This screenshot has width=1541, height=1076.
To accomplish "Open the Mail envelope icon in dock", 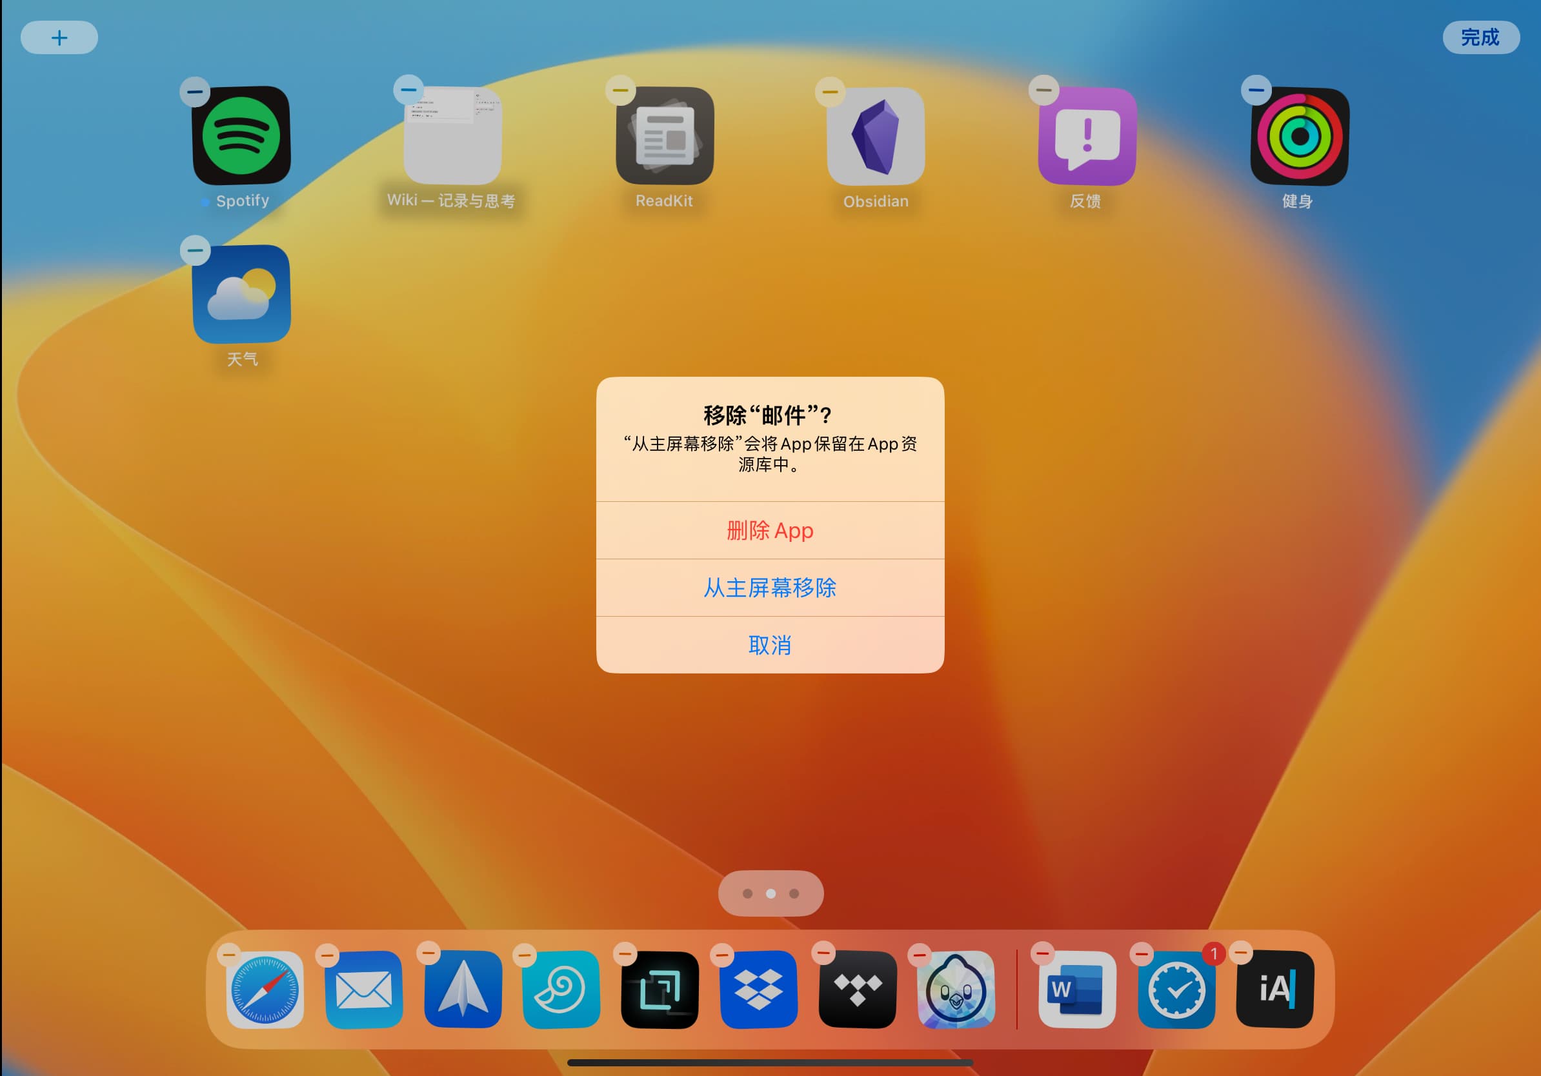I will pyautogui.click(x=364, y=990).
